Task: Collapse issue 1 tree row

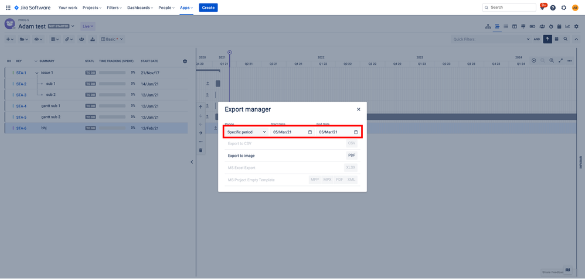Action: coord(36,73)
